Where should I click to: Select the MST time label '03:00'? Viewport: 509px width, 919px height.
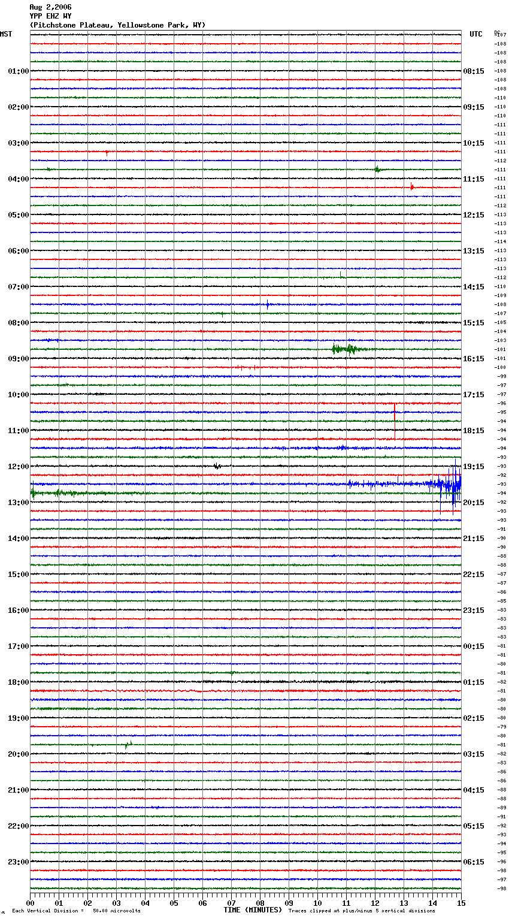19,143
